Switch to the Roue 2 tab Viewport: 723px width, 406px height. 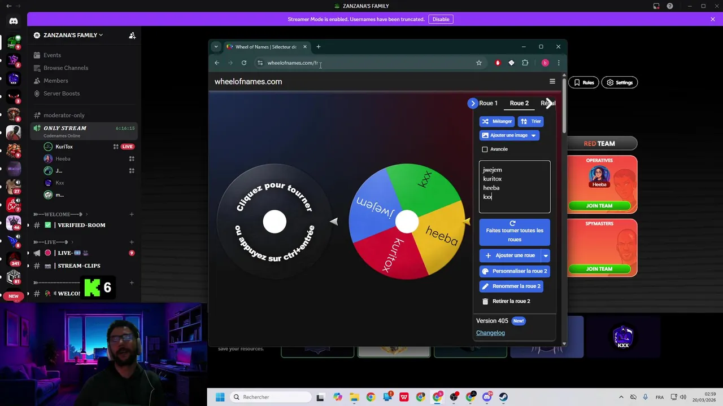click(519, 103)
